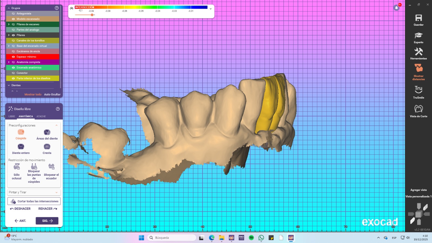The height and width of the screenshot is (243, 432).
Task: Toggle visibility of Antagonista group
Action: pos(13,13)
